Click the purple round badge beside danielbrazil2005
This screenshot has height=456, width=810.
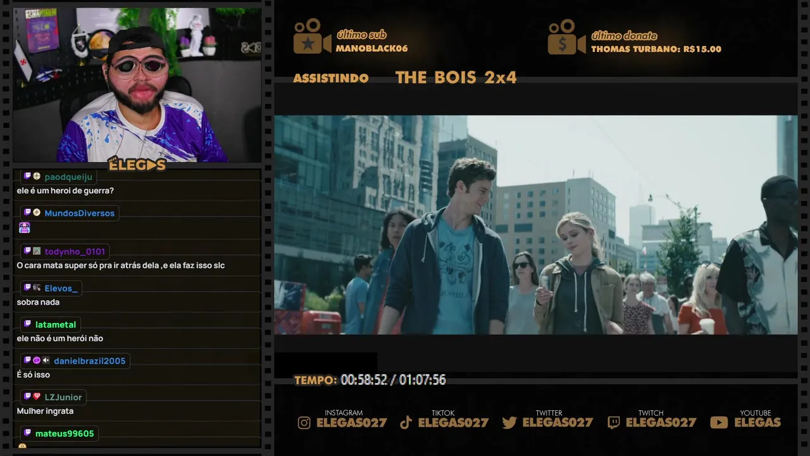(x=37, y=360)
